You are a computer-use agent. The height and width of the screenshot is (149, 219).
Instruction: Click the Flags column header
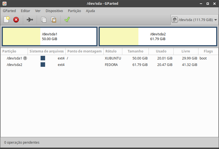[x=208, y=51]
